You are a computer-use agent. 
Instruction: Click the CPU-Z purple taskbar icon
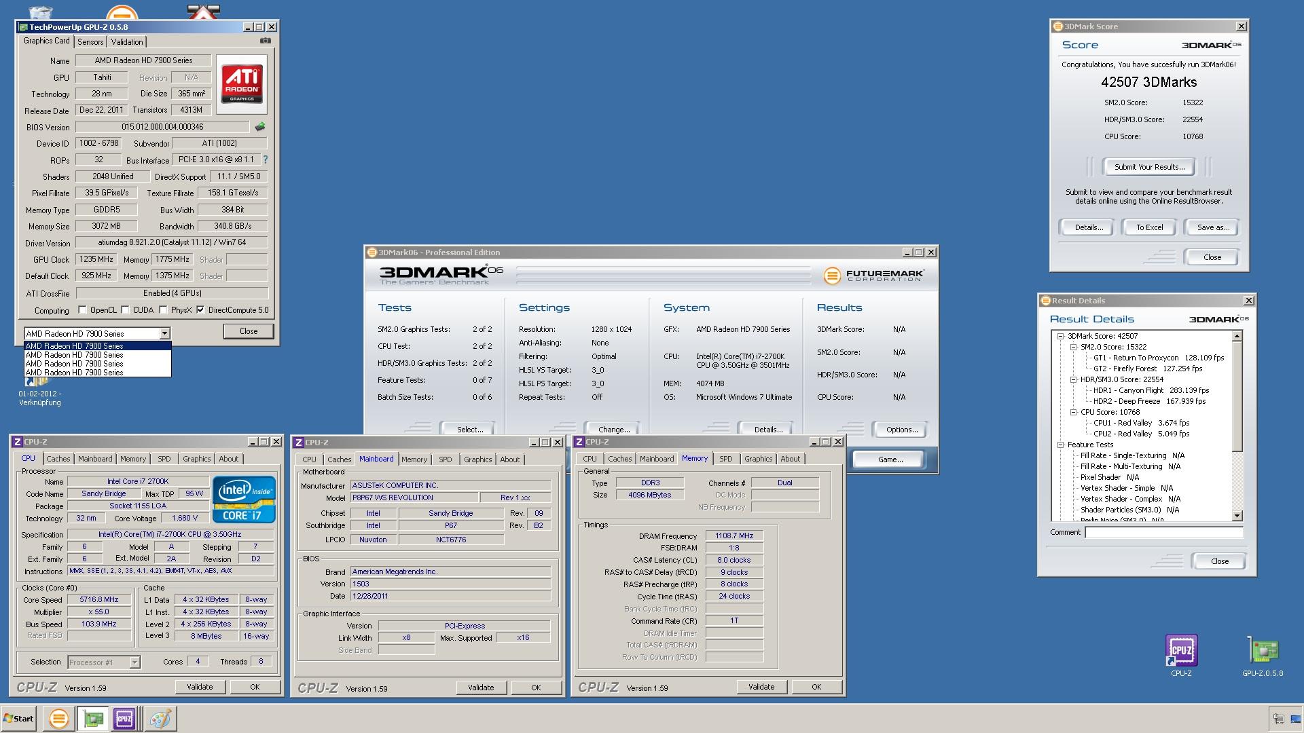pos(124,719)
